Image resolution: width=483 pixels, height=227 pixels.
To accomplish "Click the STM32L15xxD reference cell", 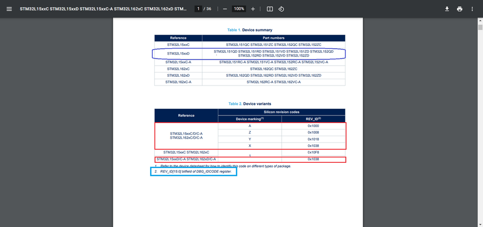I will coord(179,54).
